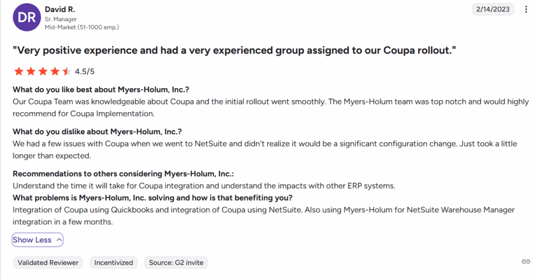Click reviewer name David R.
This screenshot has height=279, width=533.
pos(59,9)
